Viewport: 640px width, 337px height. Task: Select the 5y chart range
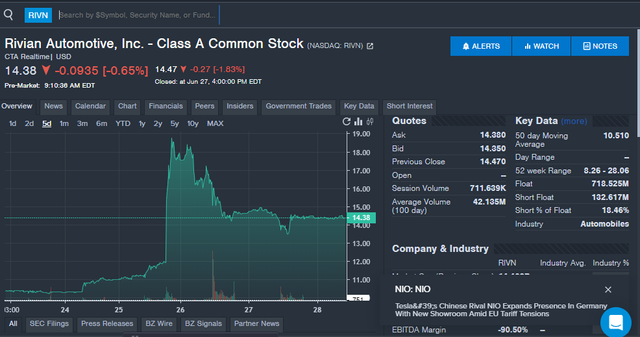175,123
